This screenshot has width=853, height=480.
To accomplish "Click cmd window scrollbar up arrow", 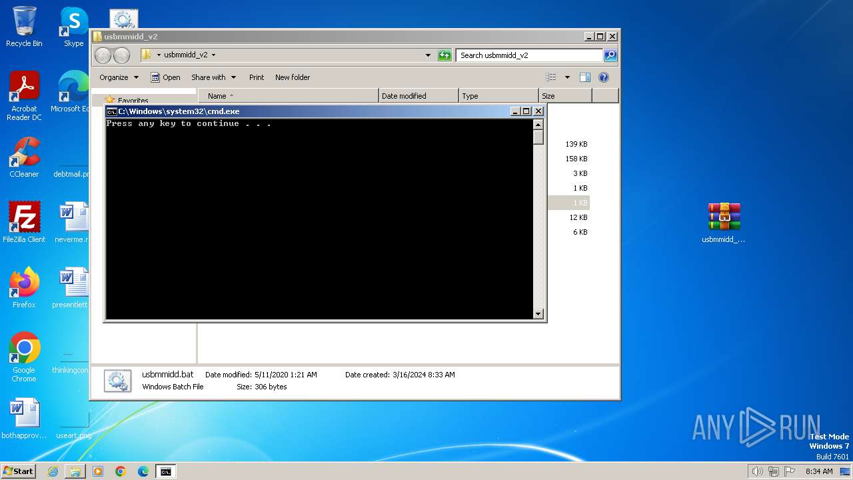I will (x=538, y=125).
